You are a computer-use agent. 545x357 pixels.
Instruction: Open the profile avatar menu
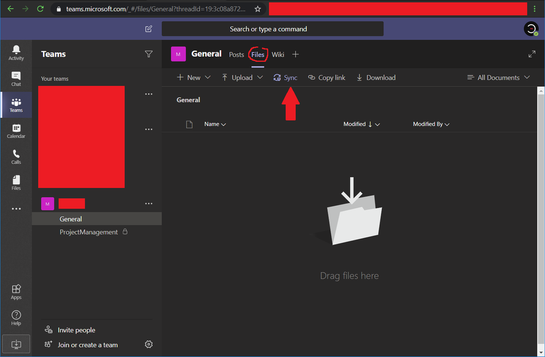[x=531, y=29]
